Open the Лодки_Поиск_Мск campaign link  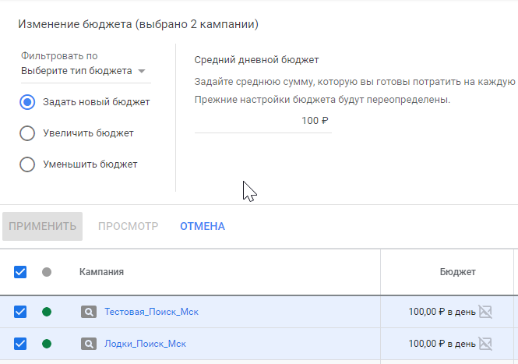(x=146, y=343)
